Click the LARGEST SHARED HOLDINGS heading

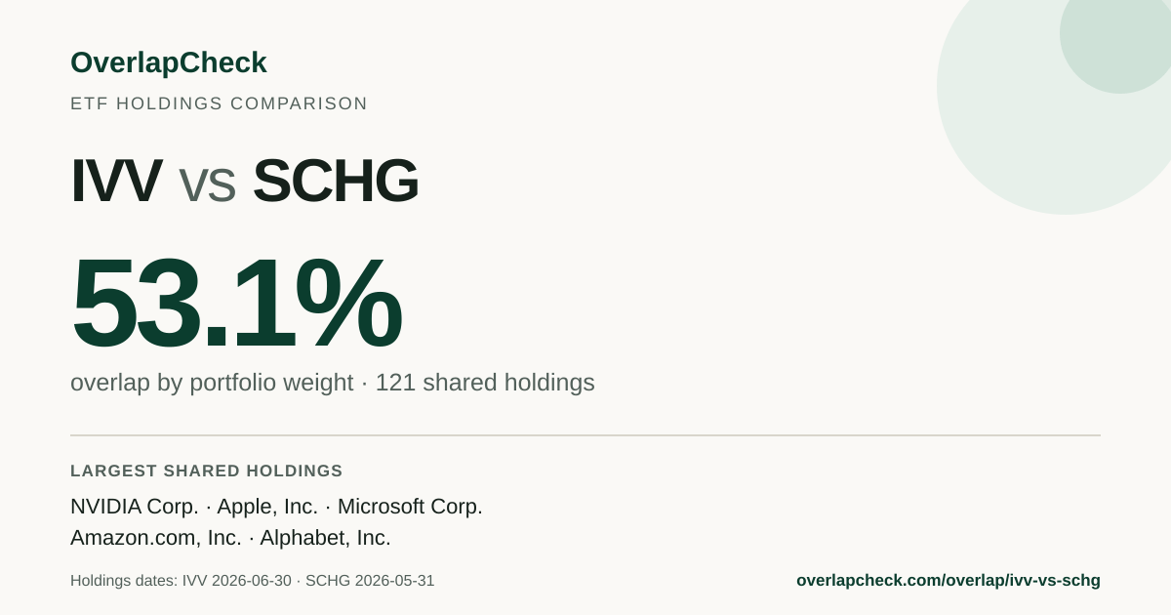pyautogui.click(x=207, y=471)
